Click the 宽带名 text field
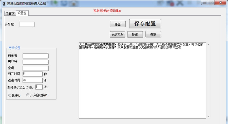Image resolution: width=228 pixels, height=124 pixels. click(x=35, y=56)
